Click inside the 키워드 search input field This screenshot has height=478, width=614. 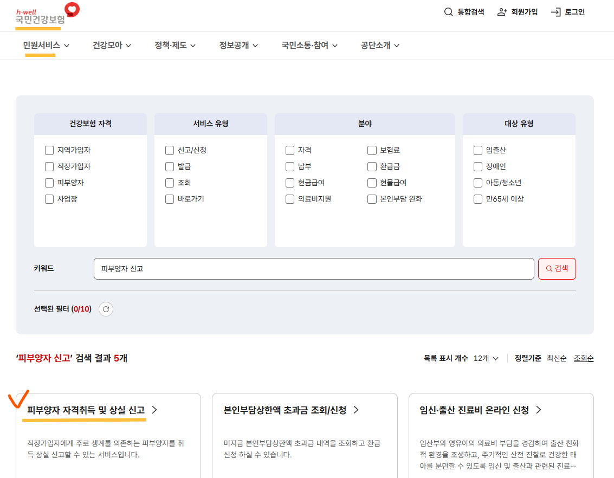[x=314, y=268]
